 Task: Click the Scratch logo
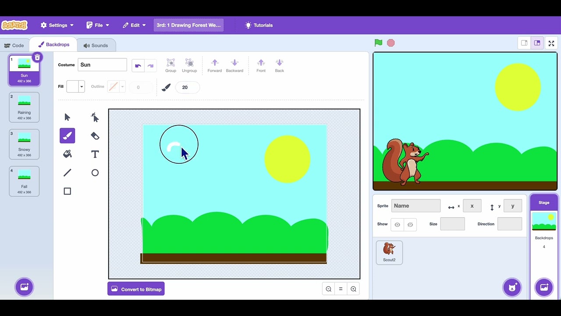click(14, 25)
